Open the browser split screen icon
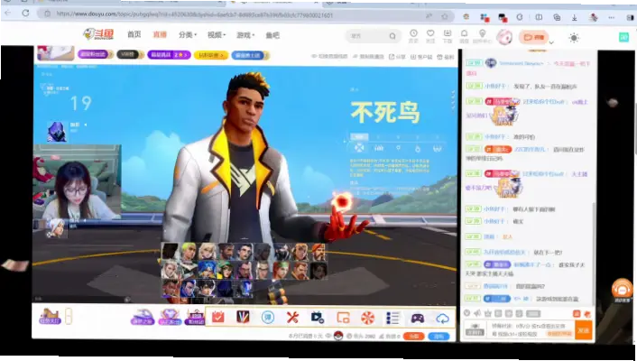The height and width of the screenshot is (361, 637). click(539, 17)
